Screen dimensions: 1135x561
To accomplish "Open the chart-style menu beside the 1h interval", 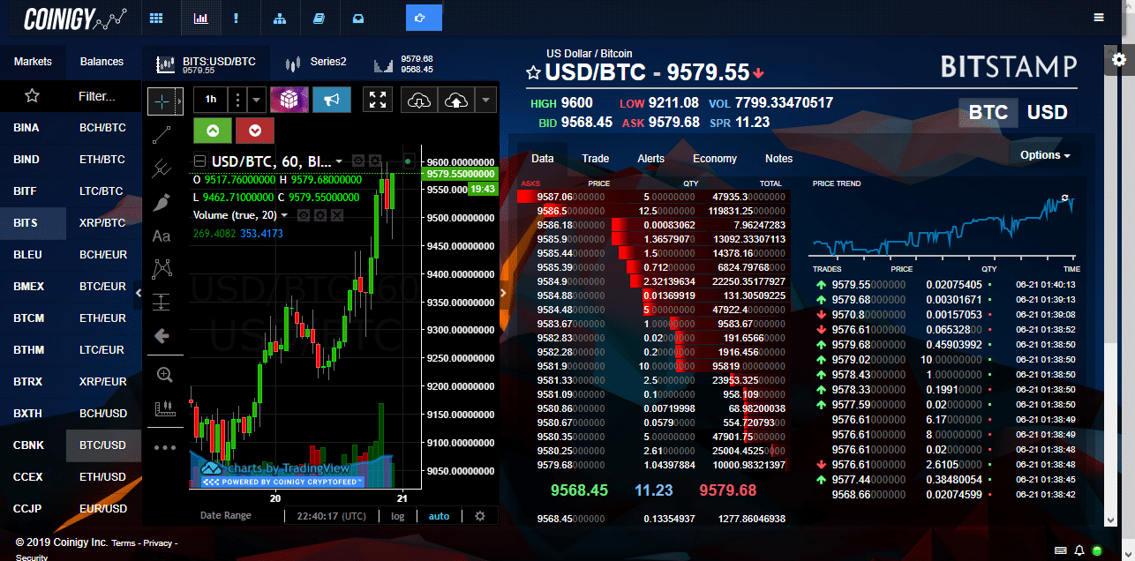I will [237, 100].
